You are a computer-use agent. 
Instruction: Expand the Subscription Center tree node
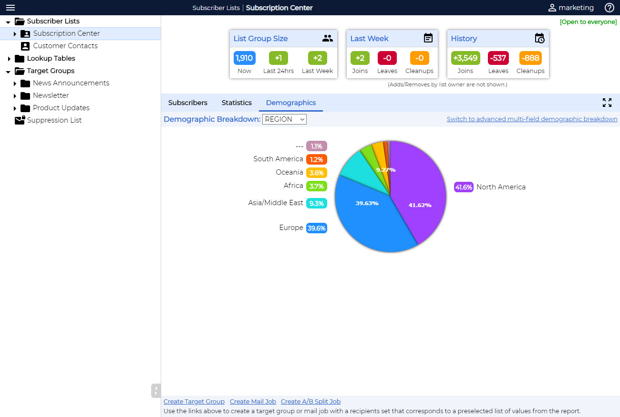[x=15, y=34]
